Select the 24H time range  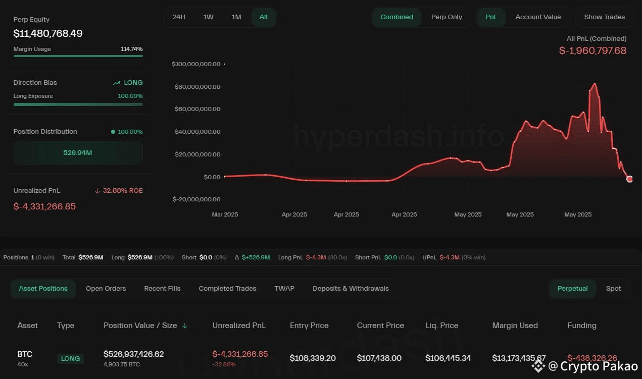coord(179,17)
